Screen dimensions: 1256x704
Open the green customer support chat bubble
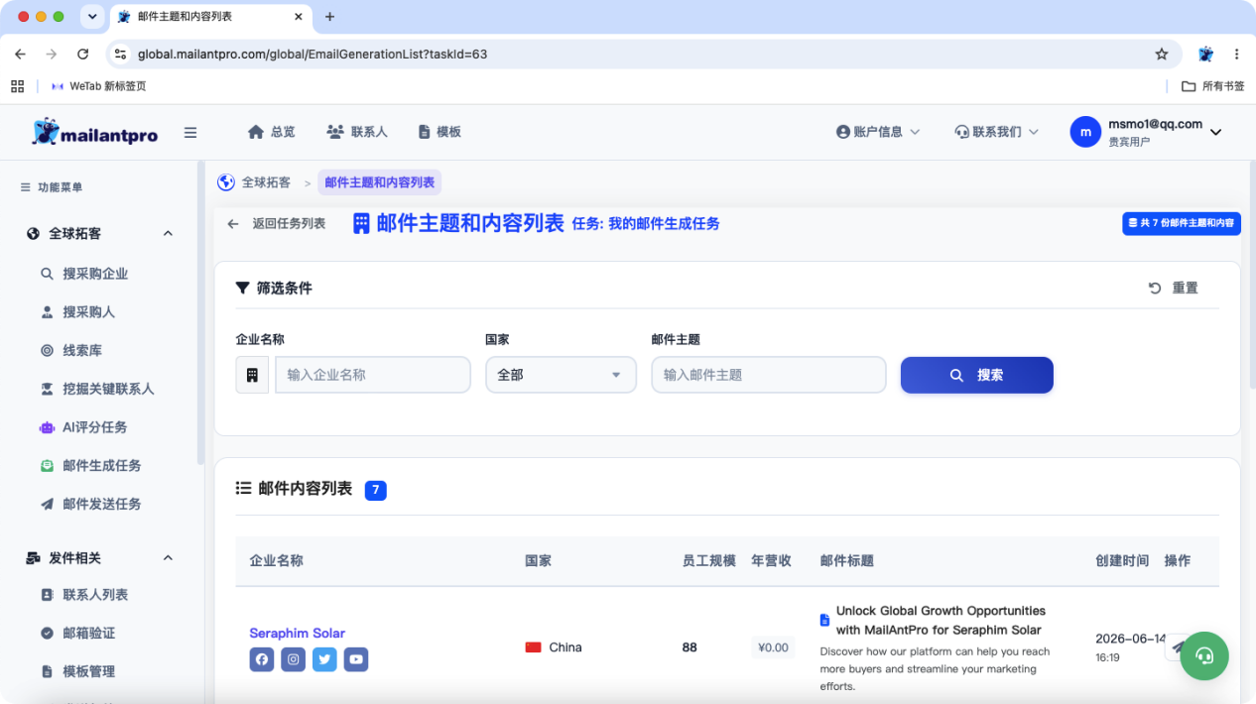click(1204, 655)
